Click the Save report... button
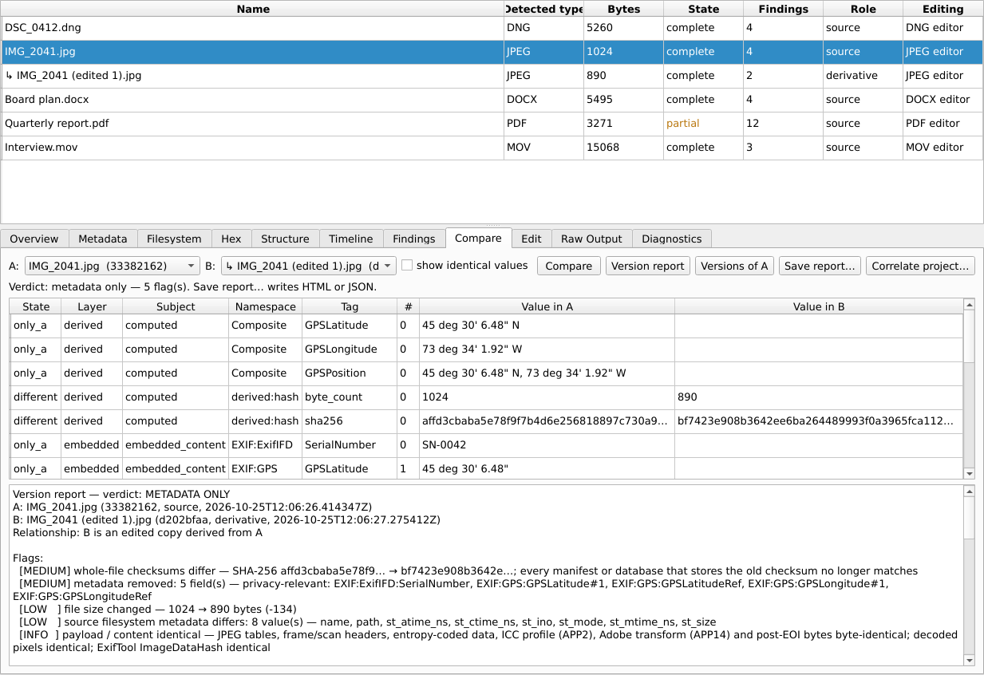984x675 pixels. tap(820, 266)
